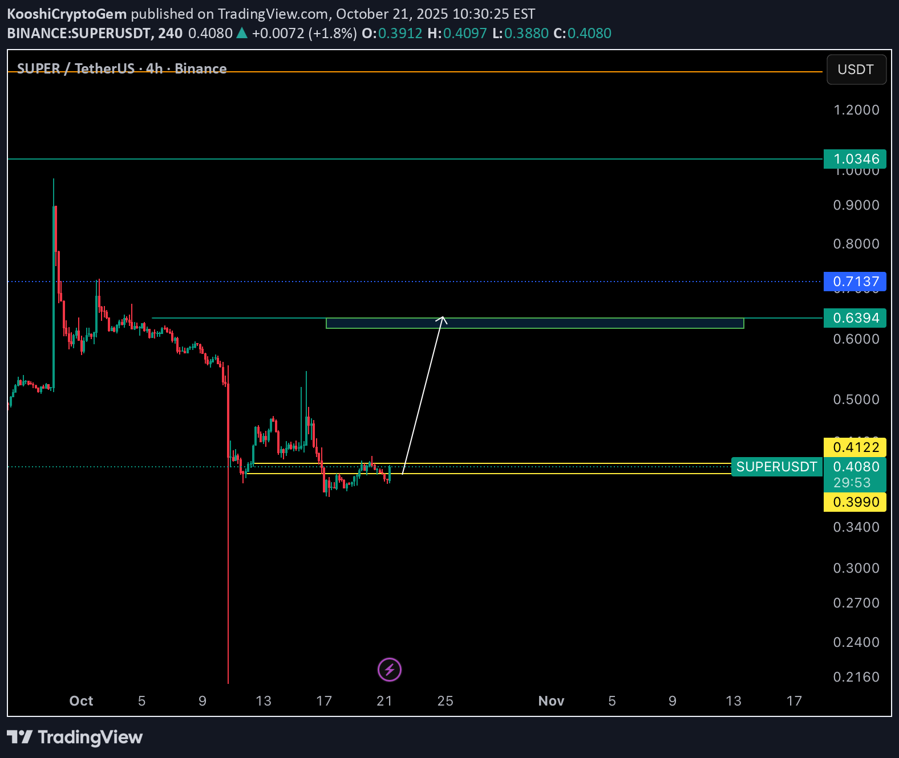The image size is (899, 758).
Task: Click the yellow 0.3990 price label
Action: coord(855,502)
